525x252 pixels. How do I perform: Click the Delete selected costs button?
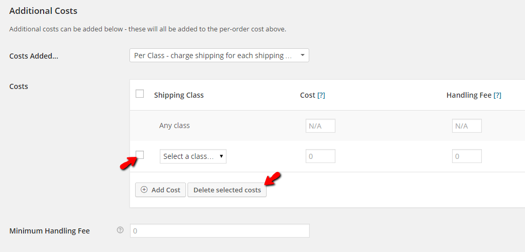point(227,190)
